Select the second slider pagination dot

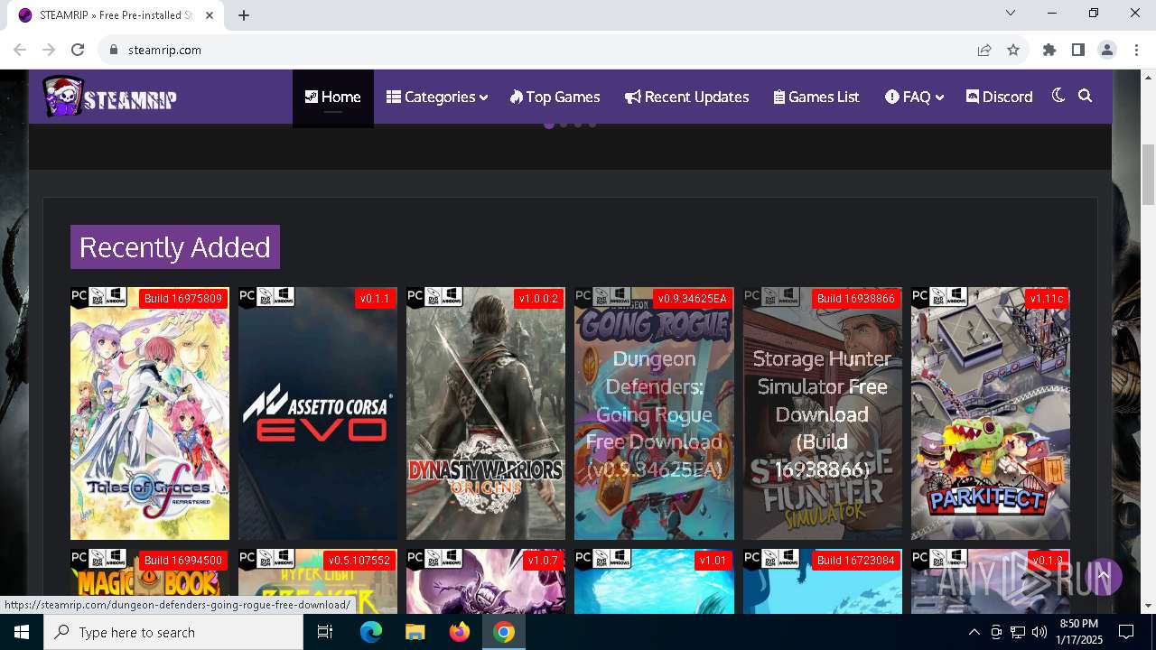564,125
